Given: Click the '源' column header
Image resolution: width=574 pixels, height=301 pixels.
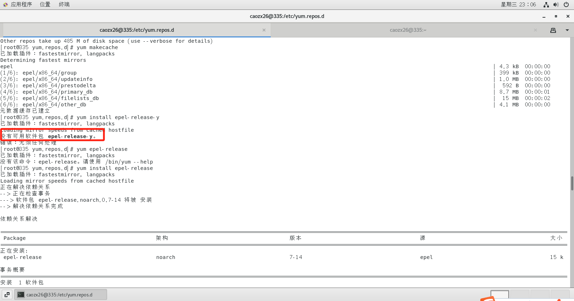Looking at the screenshot, I should click(x=423, y=238).
